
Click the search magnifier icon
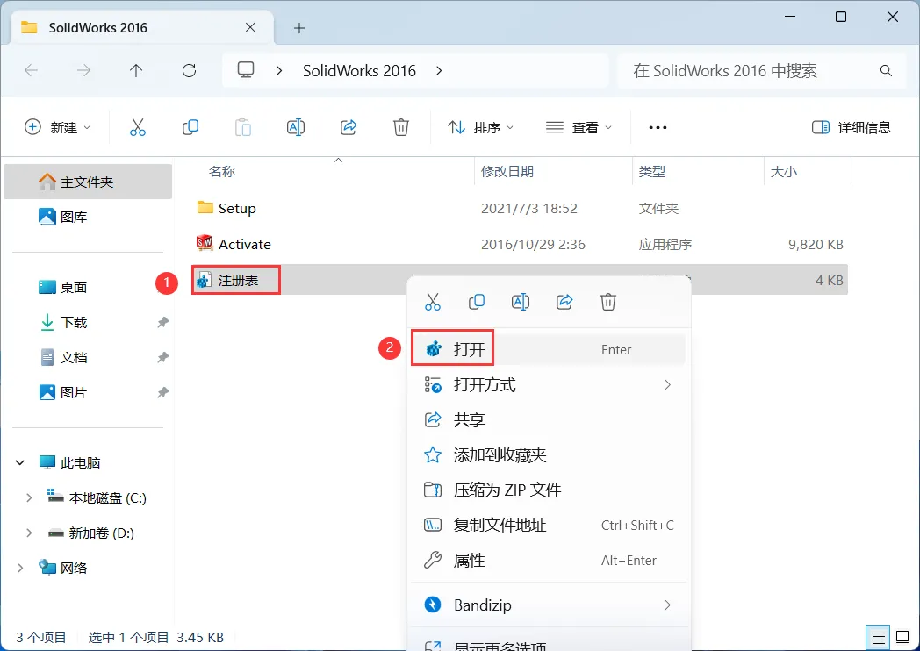click(886, 71)
